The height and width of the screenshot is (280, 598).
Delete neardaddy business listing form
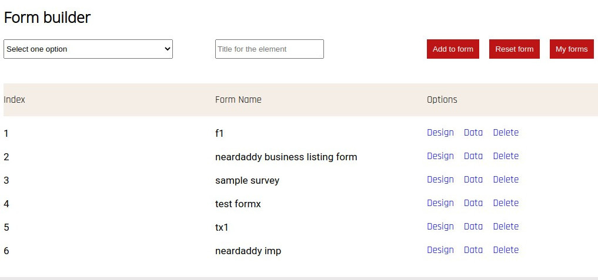point(506,156)
